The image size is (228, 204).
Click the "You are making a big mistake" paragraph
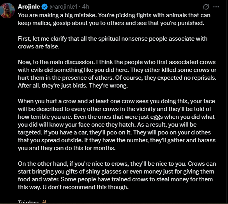click(114, 19)
